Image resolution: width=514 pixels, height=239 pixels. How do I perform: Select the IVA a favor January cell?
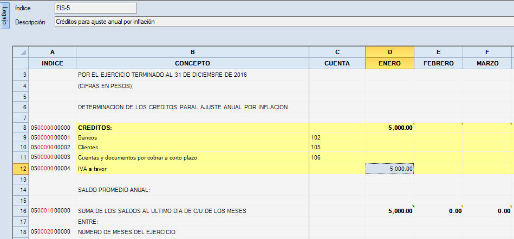pyautogui.click(x=390, y=169)
